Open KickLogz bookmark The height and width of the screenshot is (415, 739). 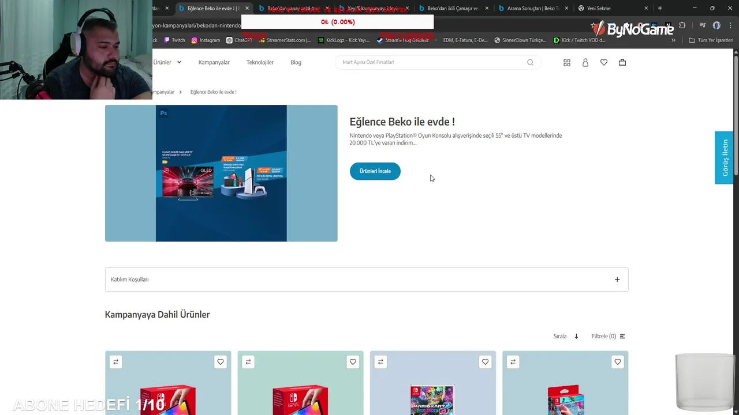[344, 40]
